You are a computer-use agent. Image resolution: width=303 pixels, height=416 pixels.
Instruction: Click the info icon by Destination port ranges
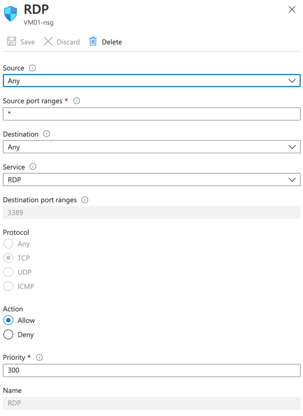[85, 200]
